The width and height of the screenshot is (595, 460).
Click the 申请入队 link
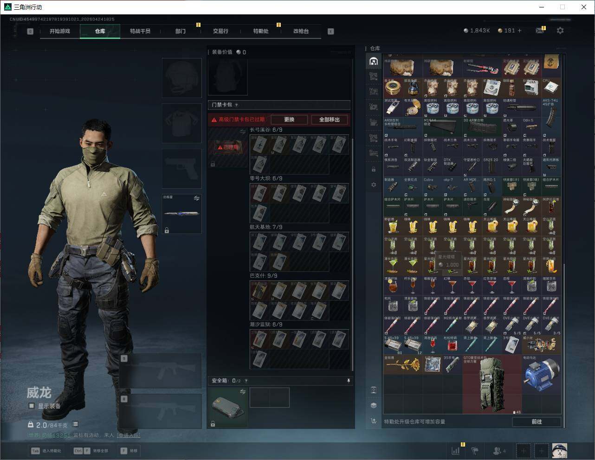129,435
